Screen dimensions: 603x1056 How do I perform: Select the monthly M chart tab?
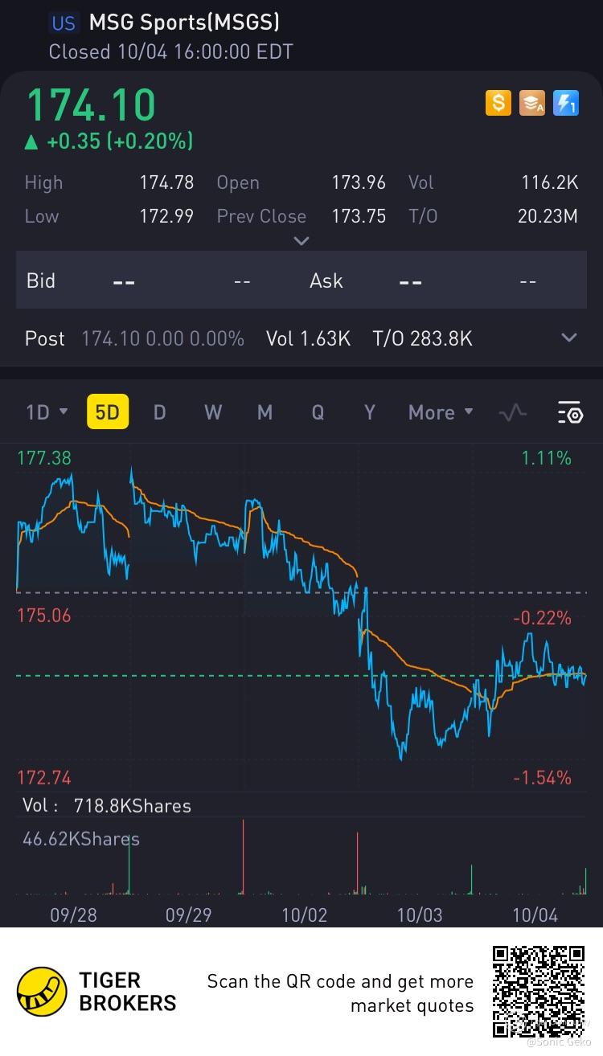point(265,413)
